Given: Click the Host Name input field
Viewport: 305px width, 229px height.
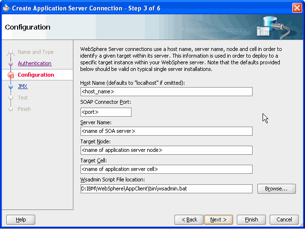Looking at the screenshot, I should (x=166, y=91).
